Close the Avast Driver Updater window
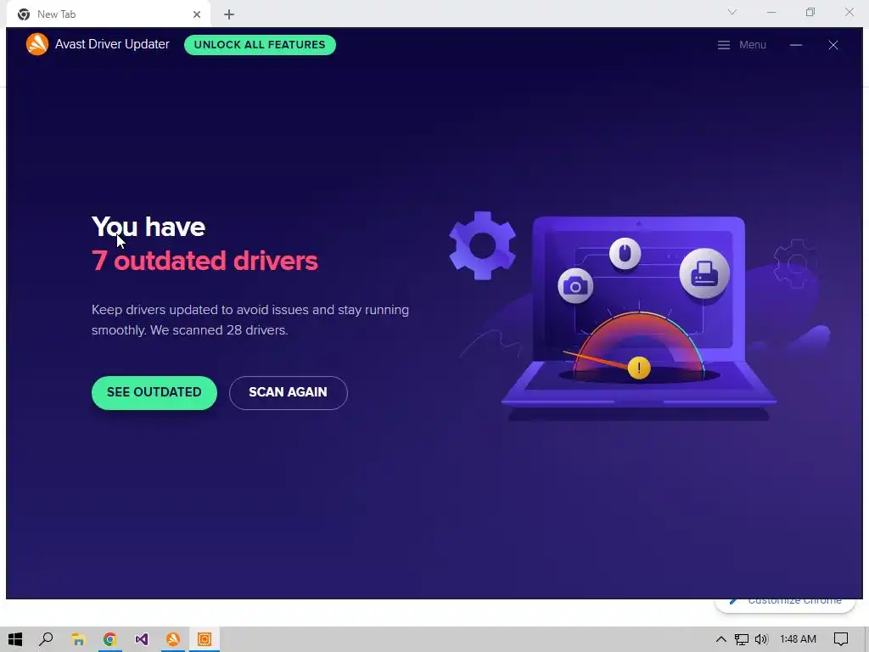 [x=833, y=45]
